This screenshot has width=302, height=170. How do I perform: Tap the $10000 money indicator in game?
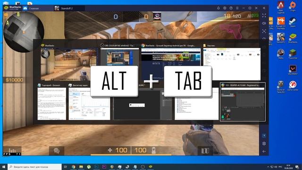pos(14,80)
